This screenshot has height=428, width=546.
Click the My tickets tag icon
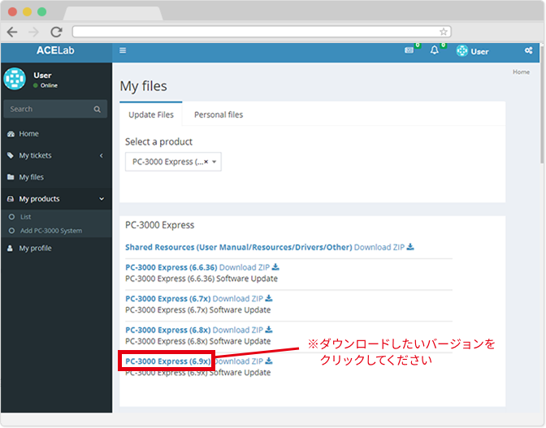coord(11,156)
